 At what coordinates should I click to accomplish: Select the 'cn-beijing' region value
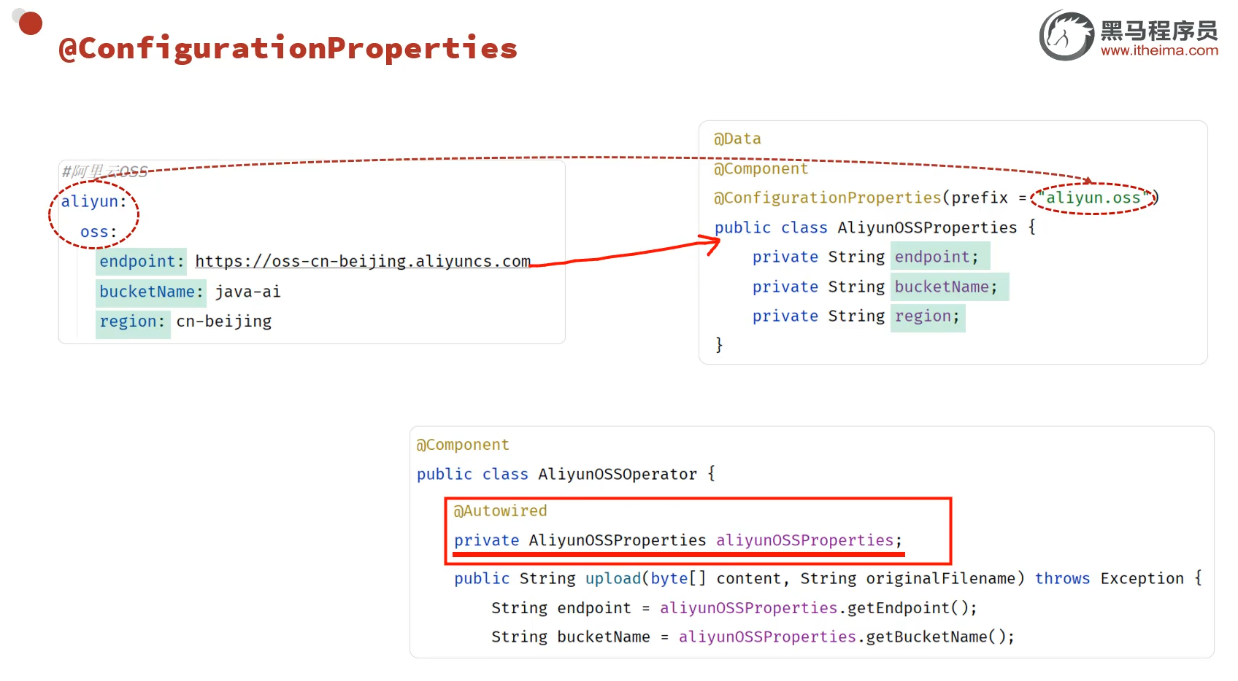point(224,322)
